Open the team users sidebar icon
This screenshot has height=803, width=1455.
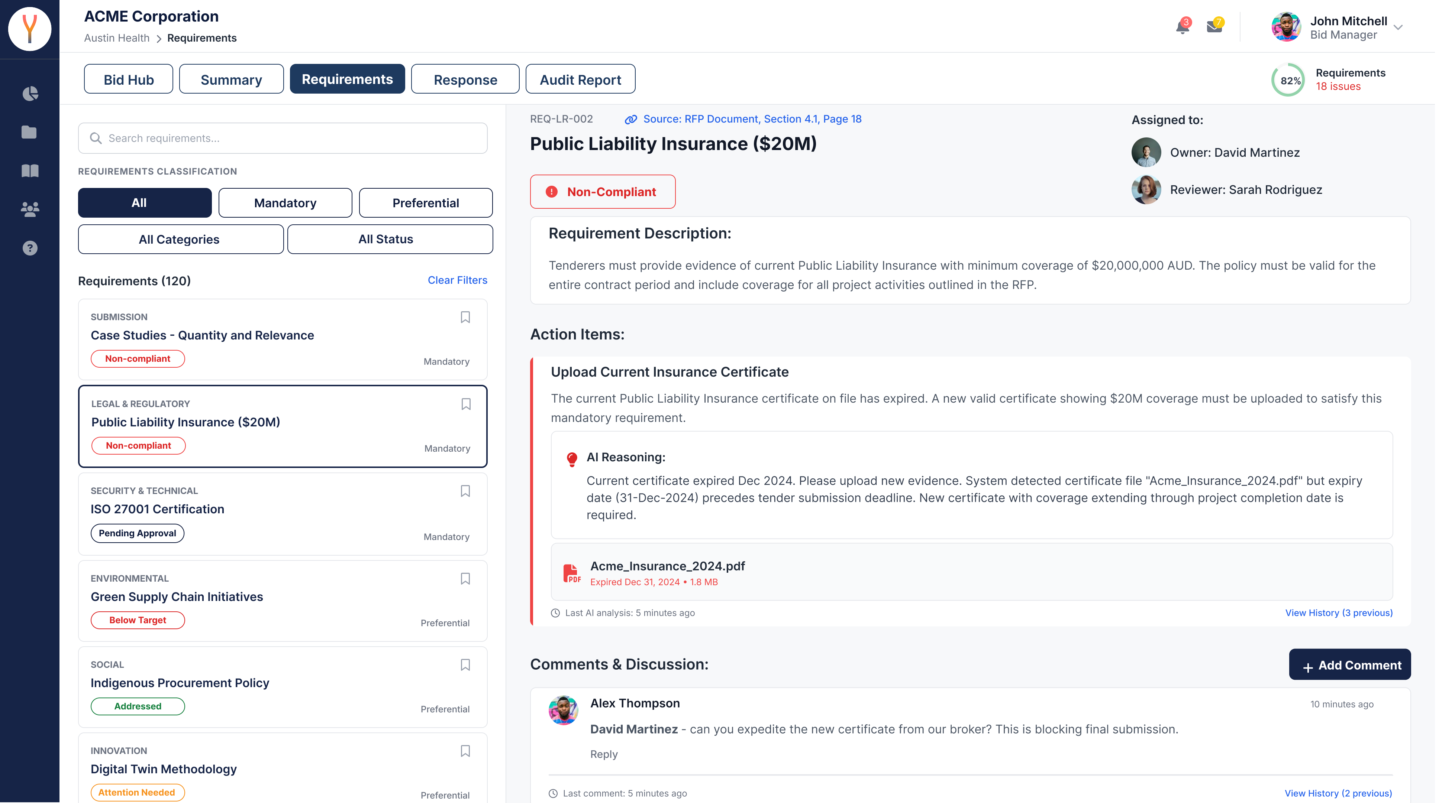coord(30,209)
